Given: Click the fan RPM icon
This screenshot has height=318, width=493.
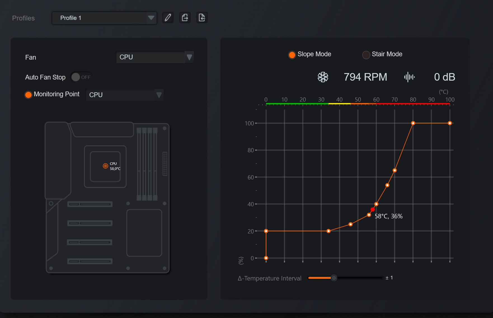Looking at the screenshot, I should point(323,77).
